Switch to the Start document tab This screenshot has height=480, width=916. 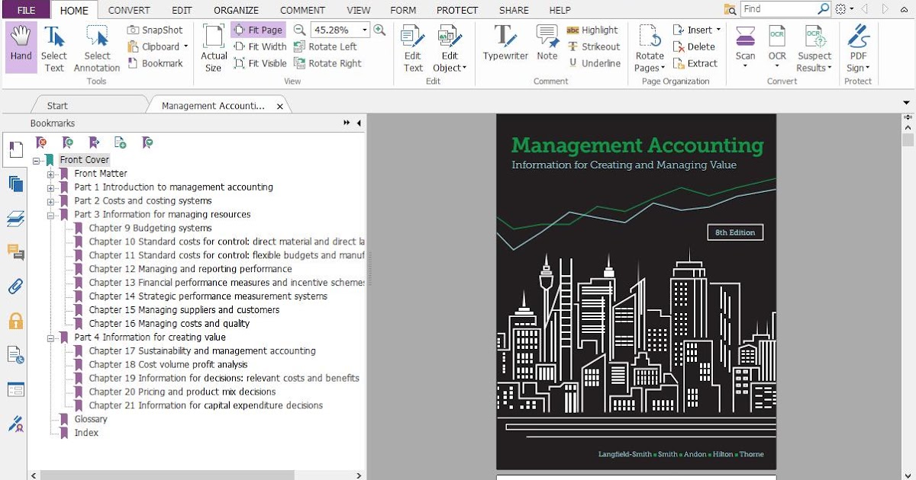[57, 106]
